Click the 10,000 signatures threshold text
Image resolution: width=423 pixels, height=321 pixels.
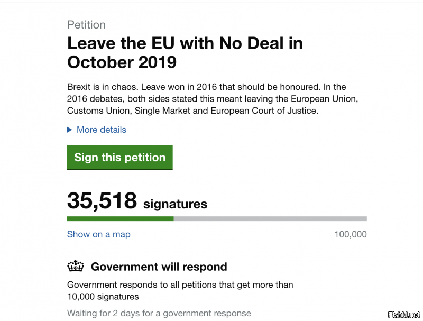tap(103, 297)
